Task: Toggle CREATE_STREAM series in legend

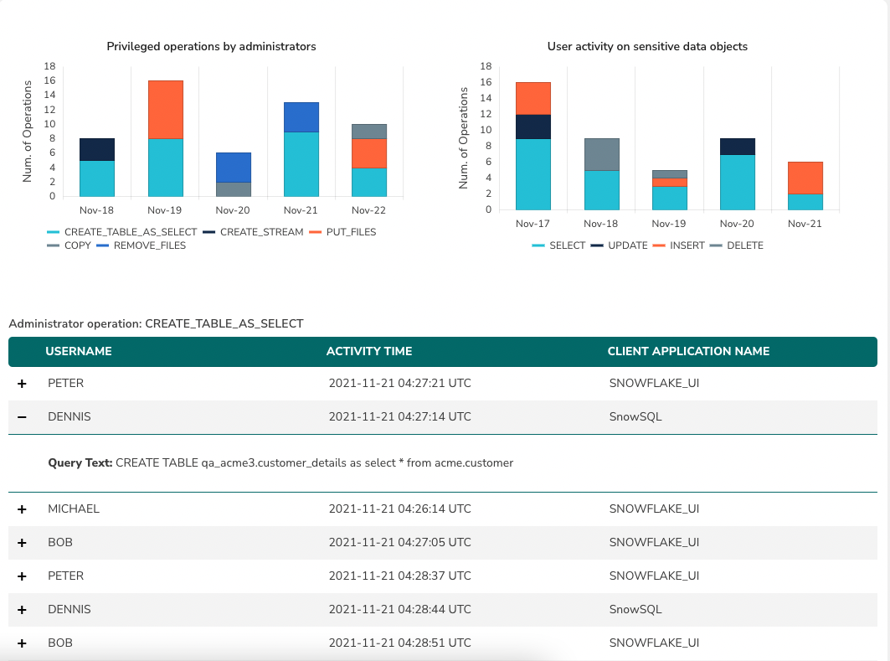Action: tap(253, 232)
